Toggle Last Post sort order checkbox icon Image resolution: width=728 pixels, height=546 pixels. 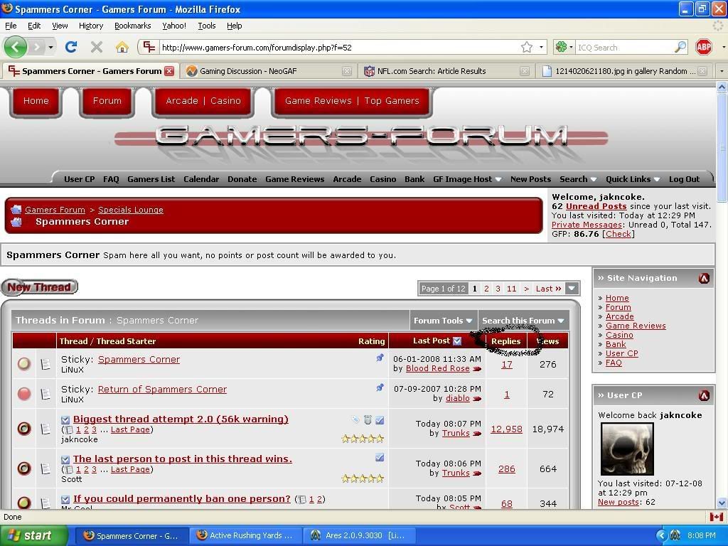click(457, 341)
